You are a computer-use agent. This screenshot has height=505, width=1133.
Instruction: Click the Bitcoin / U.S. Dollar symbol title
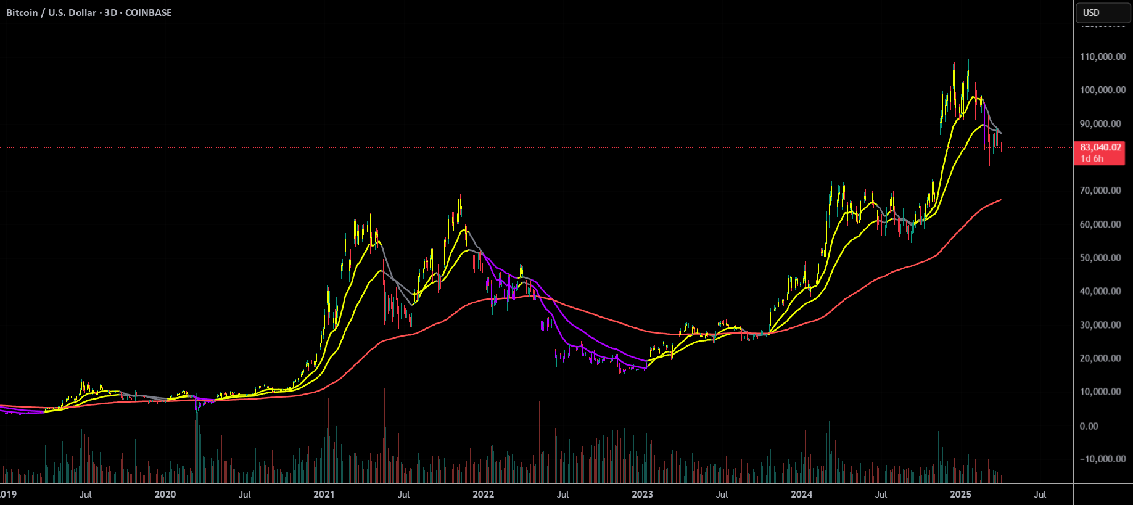[51, 13]
